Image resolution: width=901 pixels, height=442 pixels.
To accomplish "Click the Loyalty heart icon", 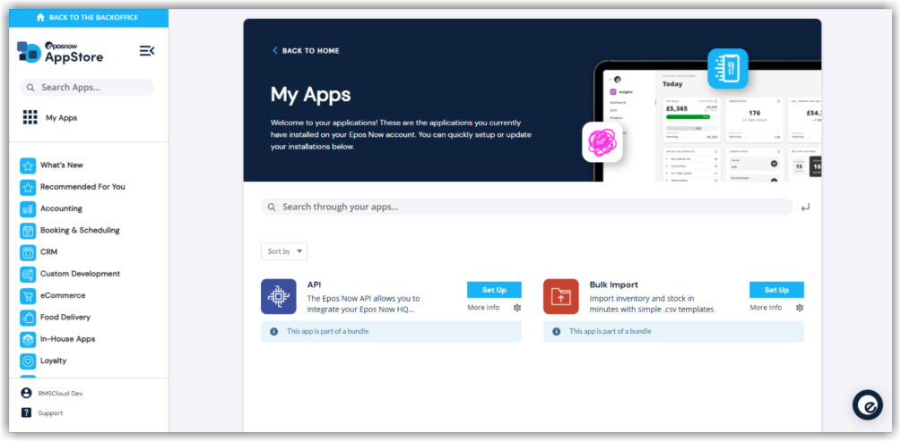I will pyautogui.click(x=28, y=361).
